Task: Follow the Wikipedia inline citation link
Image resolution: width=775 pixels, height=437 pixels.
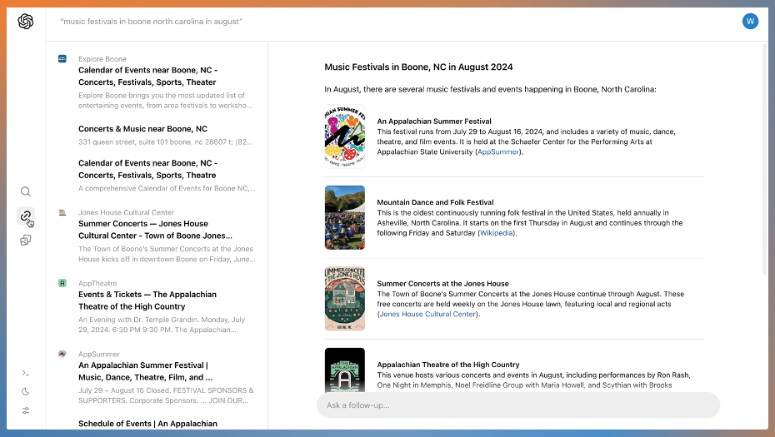Action: tap(496, 233)
